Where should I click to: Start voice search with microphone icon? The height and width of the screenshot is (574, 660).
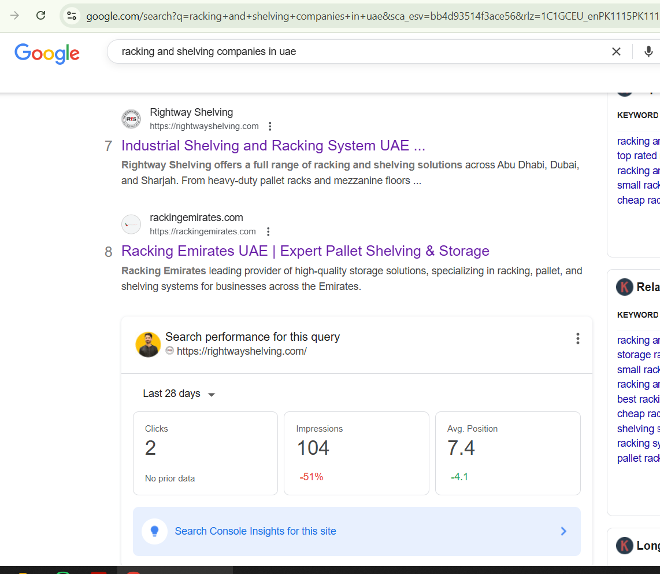click(x=648, y=51)
